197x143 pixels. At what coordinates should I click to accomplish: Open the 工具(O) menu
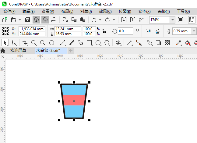[x=183, y=12]
